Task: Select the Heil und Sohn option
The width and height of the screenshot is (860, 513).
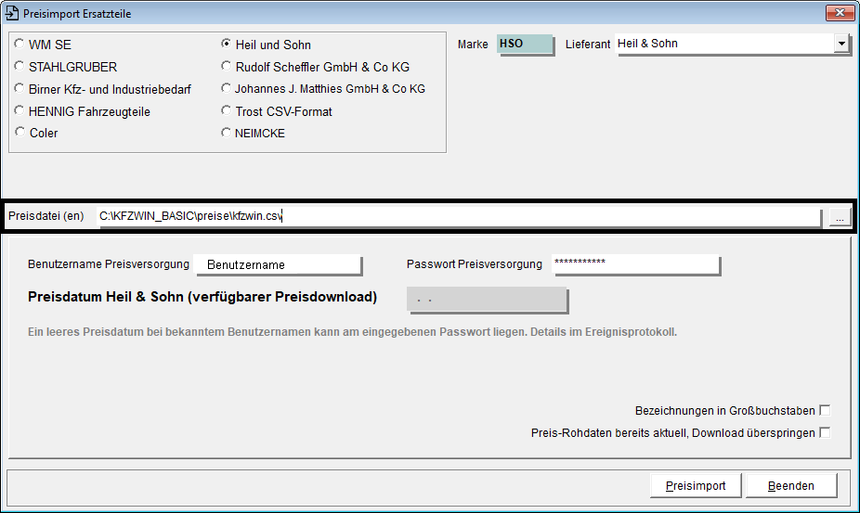Action: coord(226,44)
